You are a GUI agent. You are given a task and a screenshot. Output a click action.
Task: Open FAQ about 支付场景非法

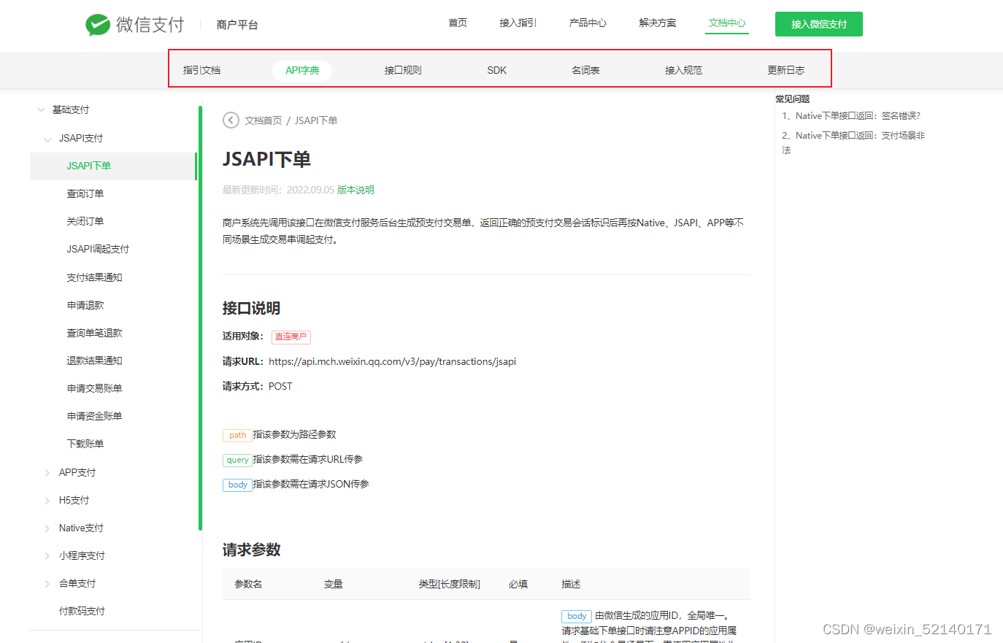853,142
